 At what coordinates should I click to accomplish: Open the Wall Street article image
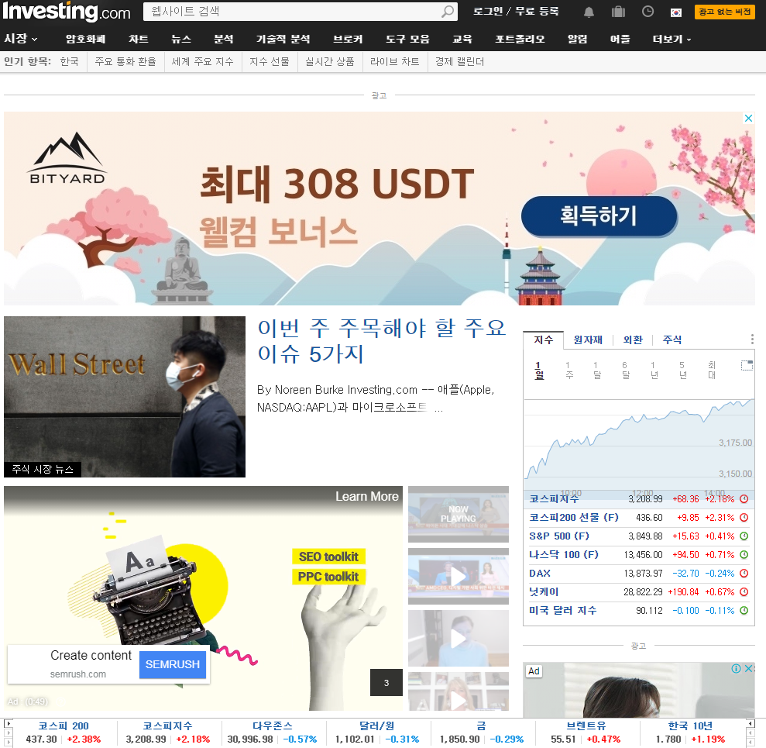[125, 397]
